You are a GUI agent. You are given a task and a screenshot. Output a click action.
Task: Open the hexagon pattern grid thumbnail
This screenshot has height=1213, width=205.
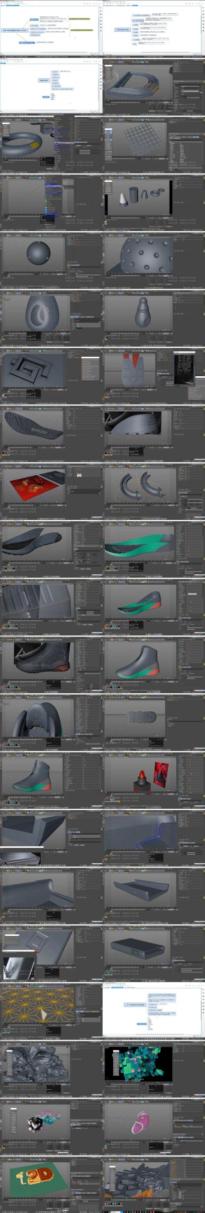tap(154, 144)
